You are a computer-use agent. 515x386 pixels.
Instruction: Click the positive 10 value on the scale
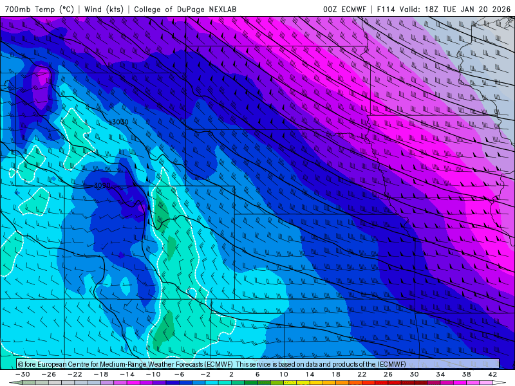(283, 374)
